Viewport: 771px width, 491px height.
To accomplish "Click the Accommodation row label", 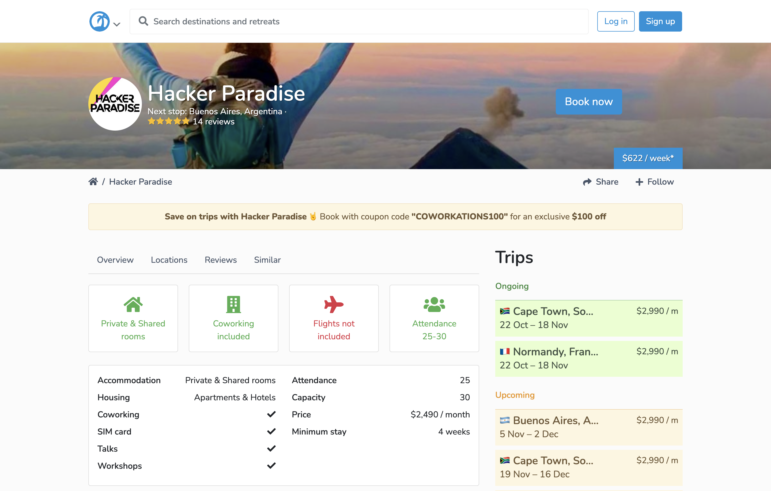I will tap(129, 380).
